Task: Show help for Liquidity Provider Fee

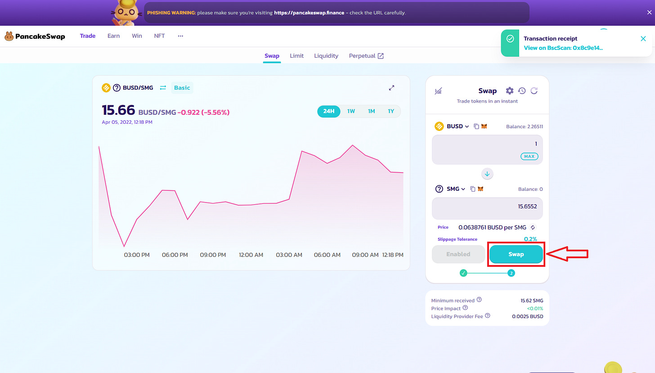Action: (x=488, y=316)
